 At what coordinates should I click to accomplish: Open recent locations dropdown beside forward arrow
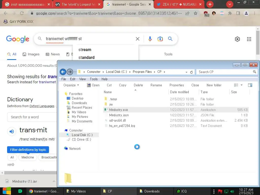pos(75,72)
